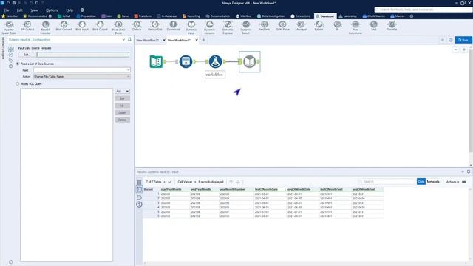The image size is (473, 266).
Task: Select the R tool
Action: [337, 26]
